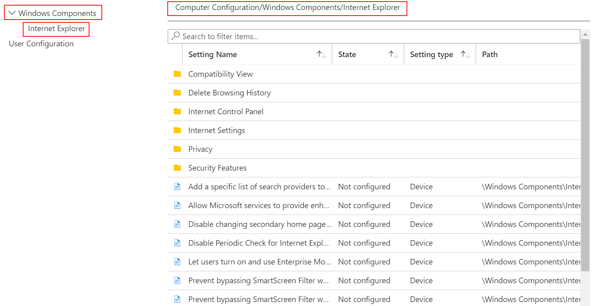Open Security Features folder name
This screenshot has width=593, height=306.
(x=218, y=168)
